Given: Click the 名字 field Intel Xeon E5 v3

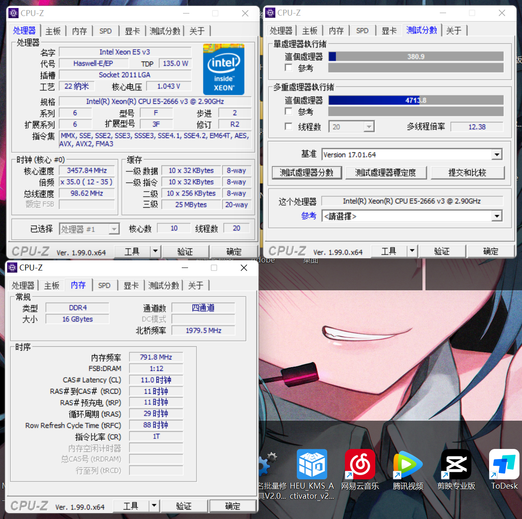Looking at the screenshot, I should coord(125,52).
